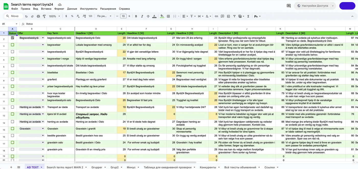The image size is (358, 169).
Task: Open the Файл menu
Action: click(15, 9)
